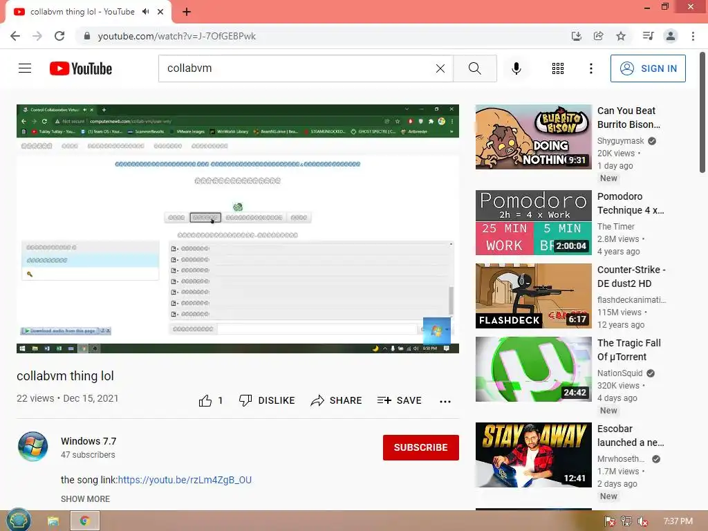Open The Tragic Fall Of µTorrent title
Viewport: 708px width, 531px height.
click(629, 350)
